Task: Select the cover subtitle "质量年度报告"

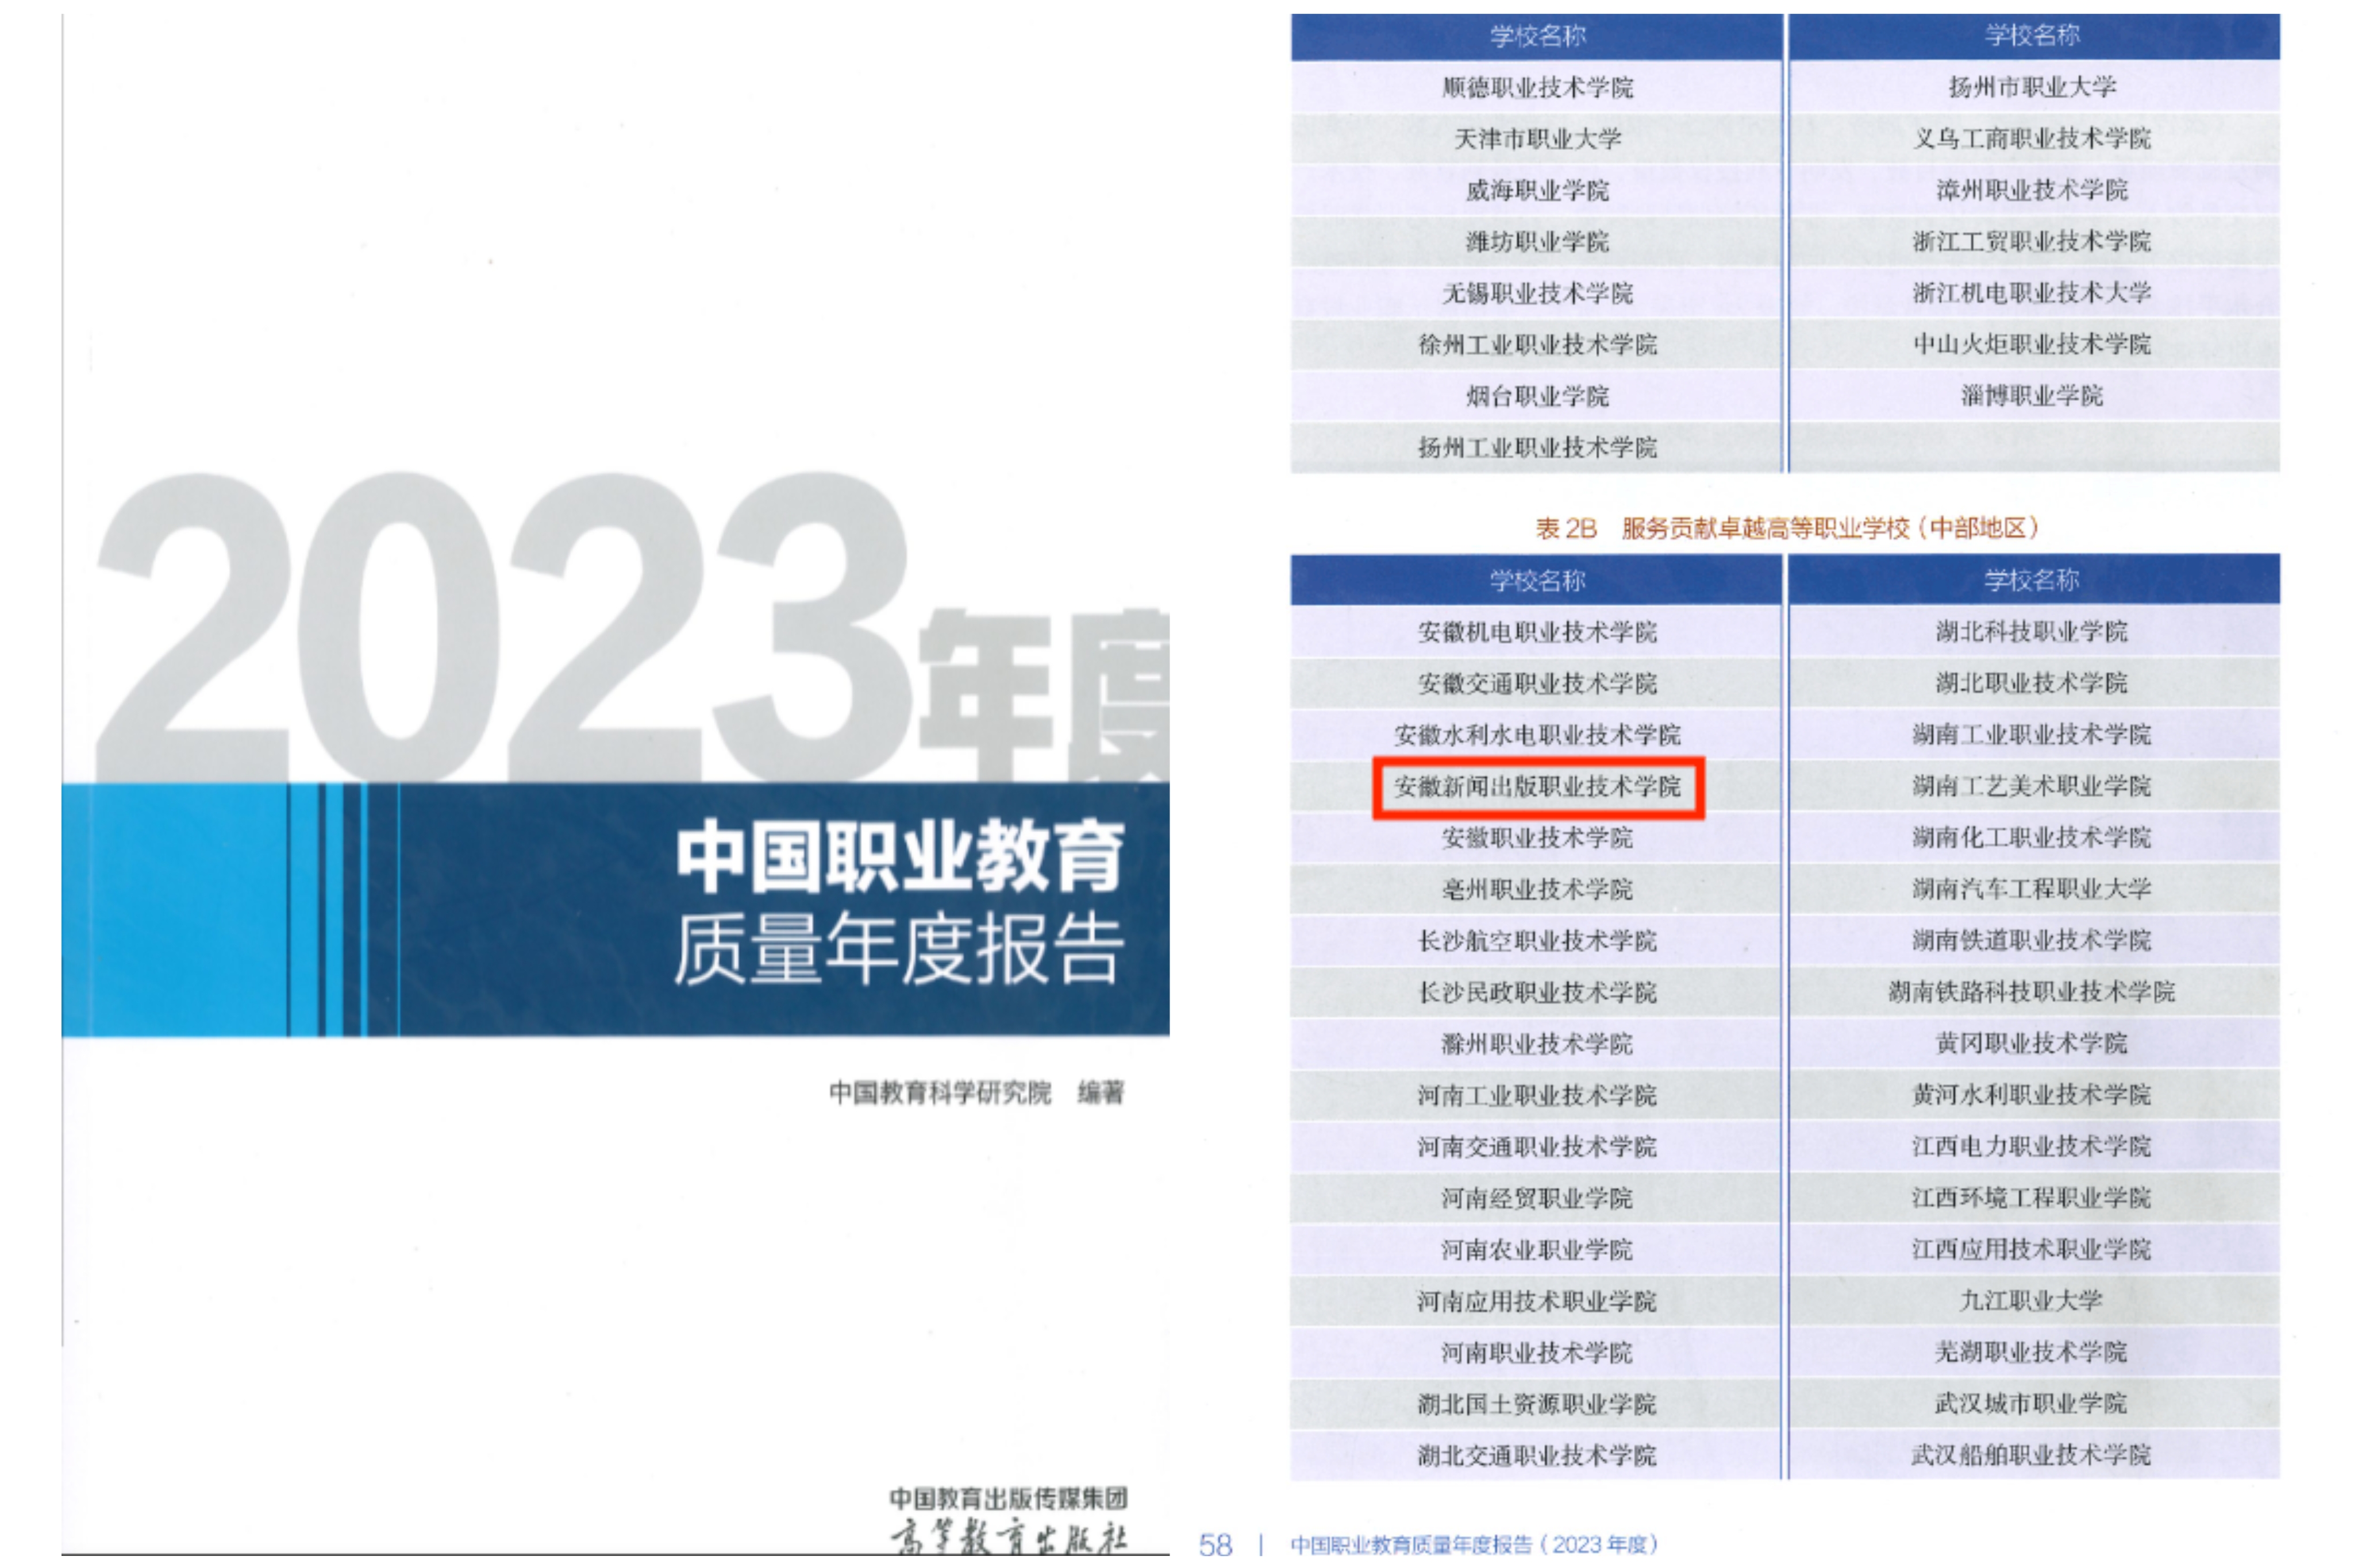Action: click(898, 948)
